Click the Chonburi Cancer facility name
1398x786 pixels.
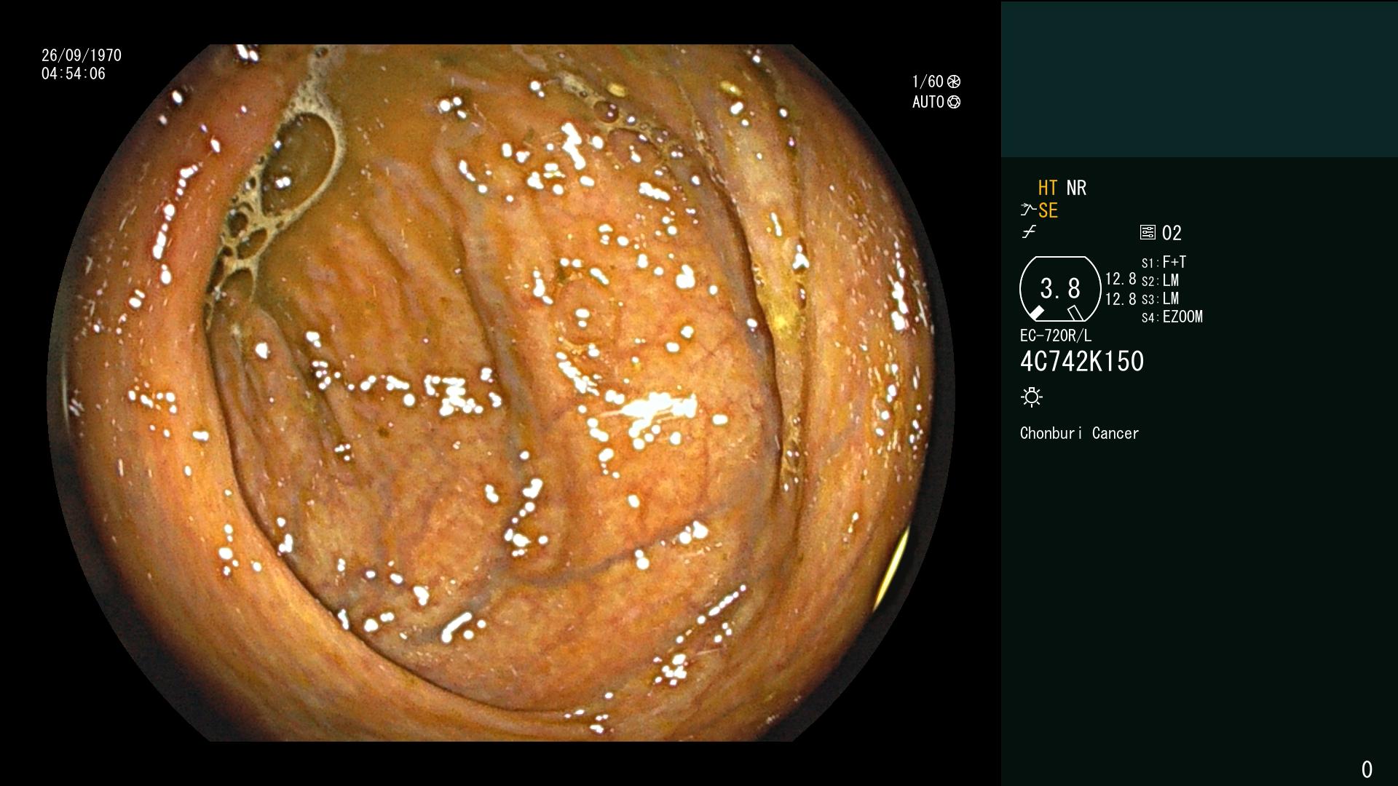(1079, 433)
